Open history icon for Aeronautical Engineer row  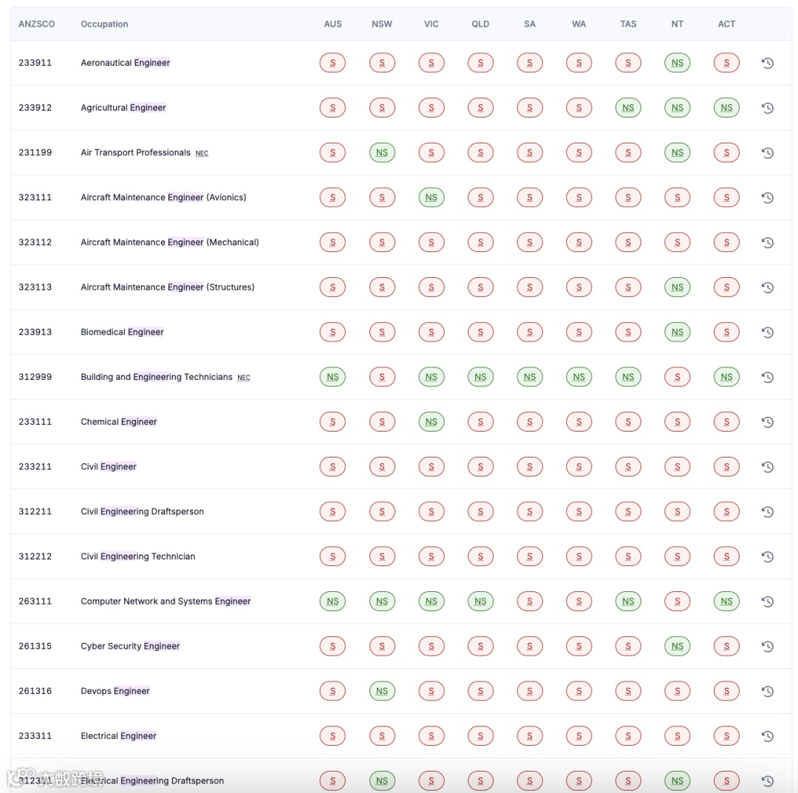click(768, 63)
